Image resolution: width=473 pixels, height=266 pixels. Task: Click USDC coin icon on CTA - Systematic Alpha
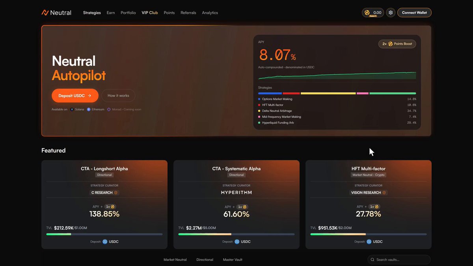point(237,242)
